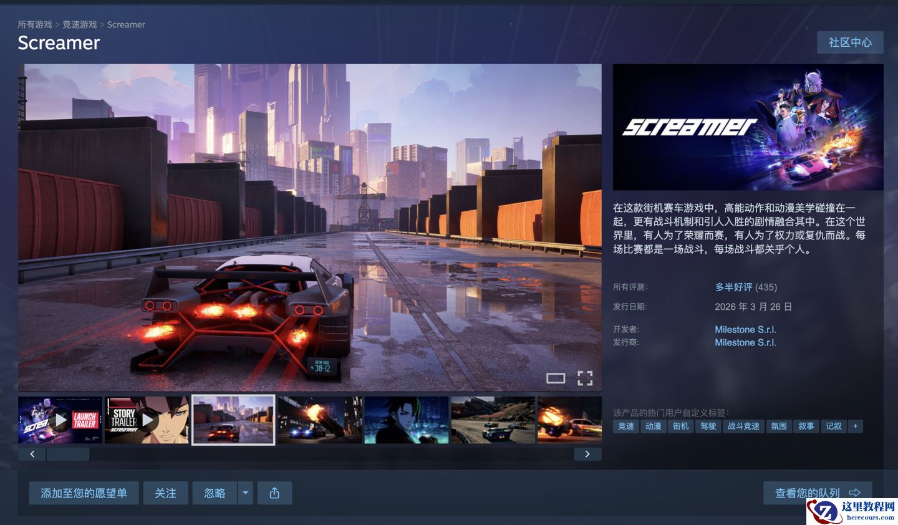
Task: Click the 发行日期: label
Action: [x=630, y=307]
